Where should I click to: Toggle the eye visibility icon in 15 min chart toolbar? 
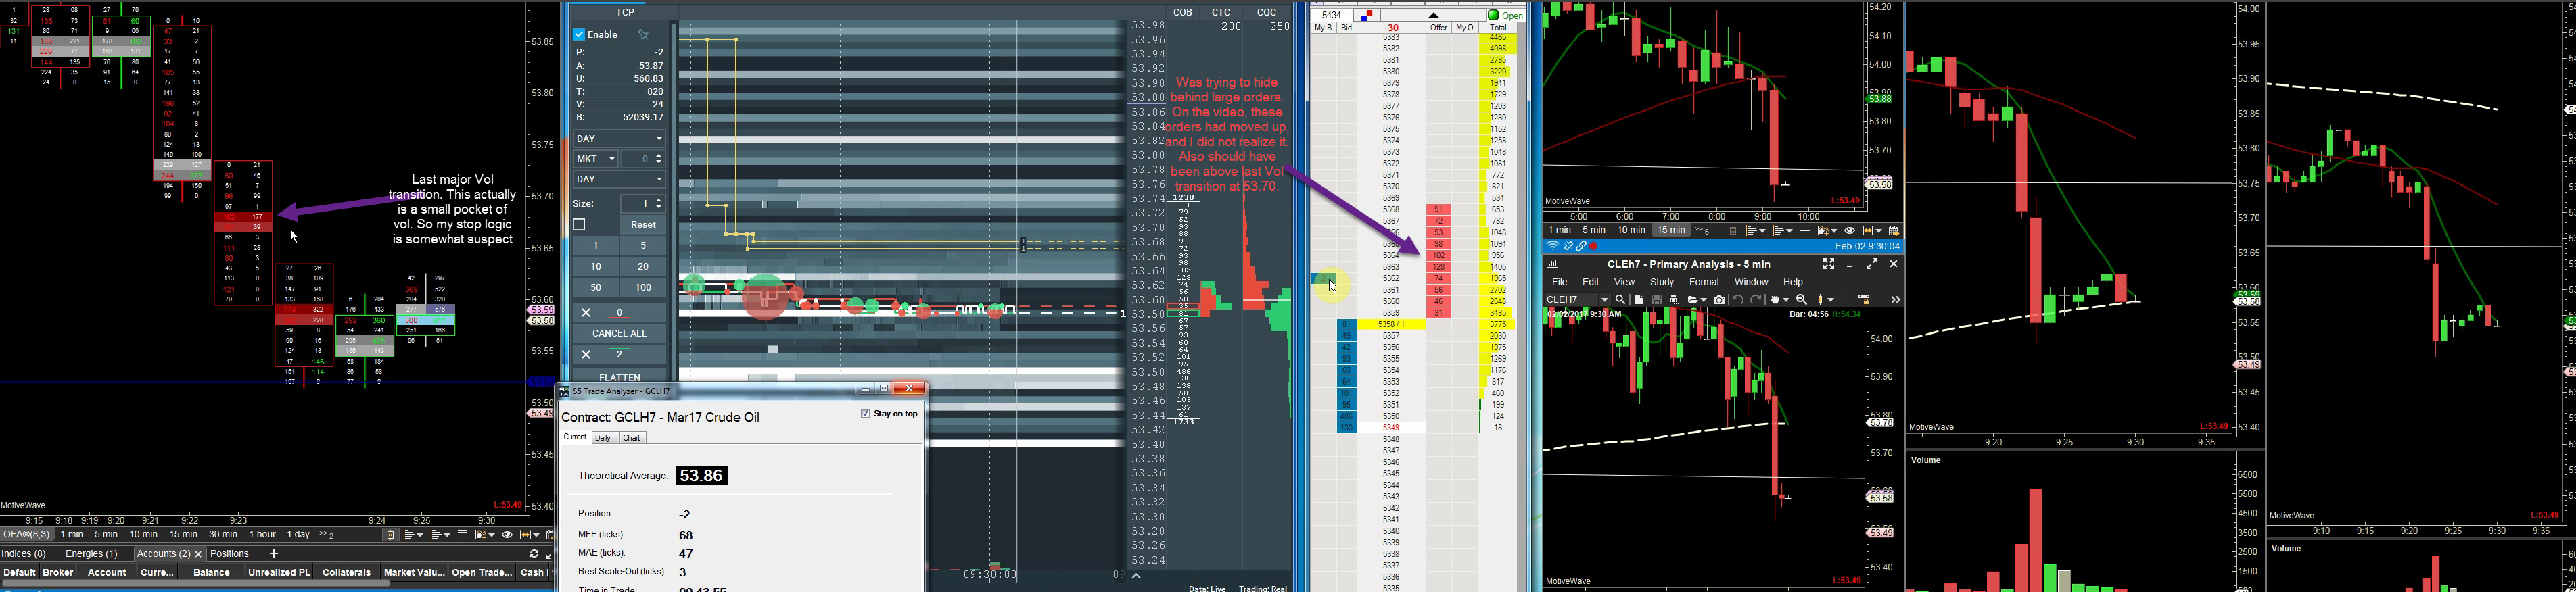click(x=1849, y=231)
